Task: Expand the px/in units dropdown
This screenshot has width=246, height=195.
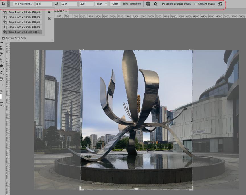Action: 102,4
